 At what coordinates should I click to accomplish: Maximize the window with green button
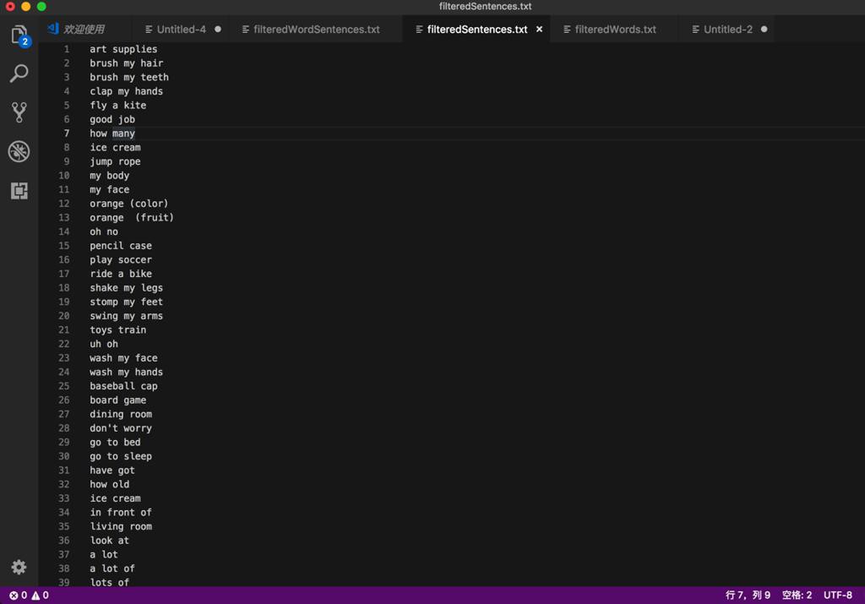point(41,7)
